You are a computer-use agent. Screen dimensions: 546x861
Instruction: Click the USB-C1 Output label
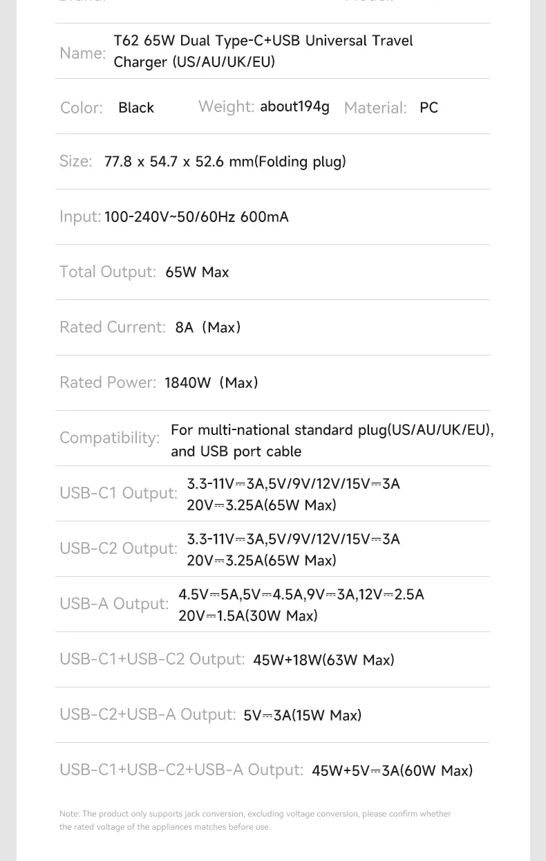point(118,493)
